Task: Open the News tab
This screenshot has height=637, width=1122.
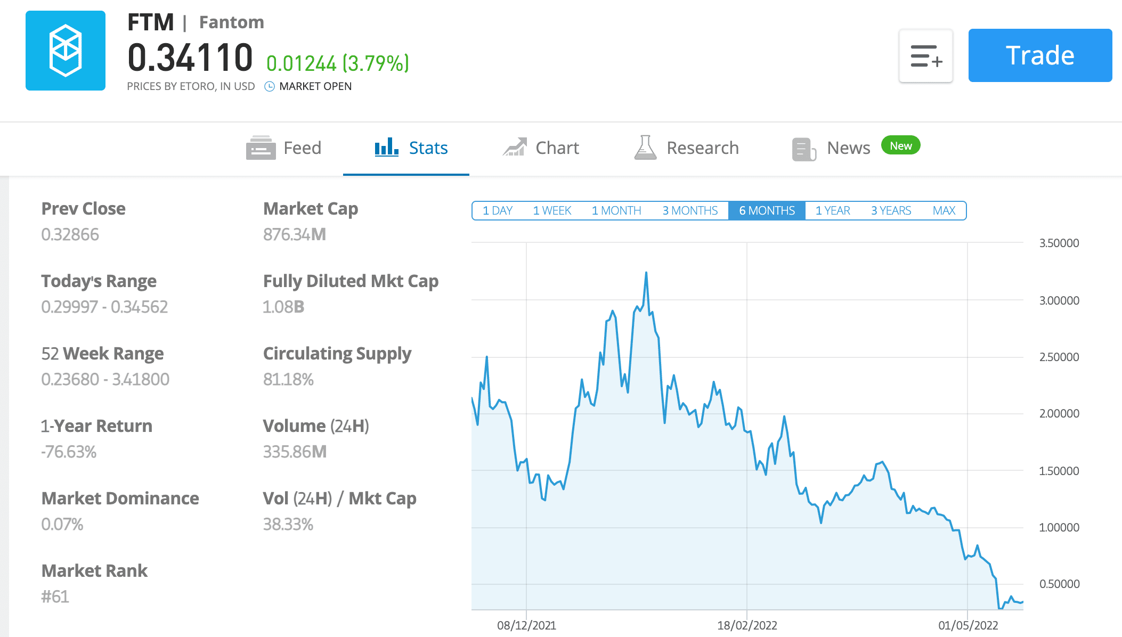Action: pos(831,148)
